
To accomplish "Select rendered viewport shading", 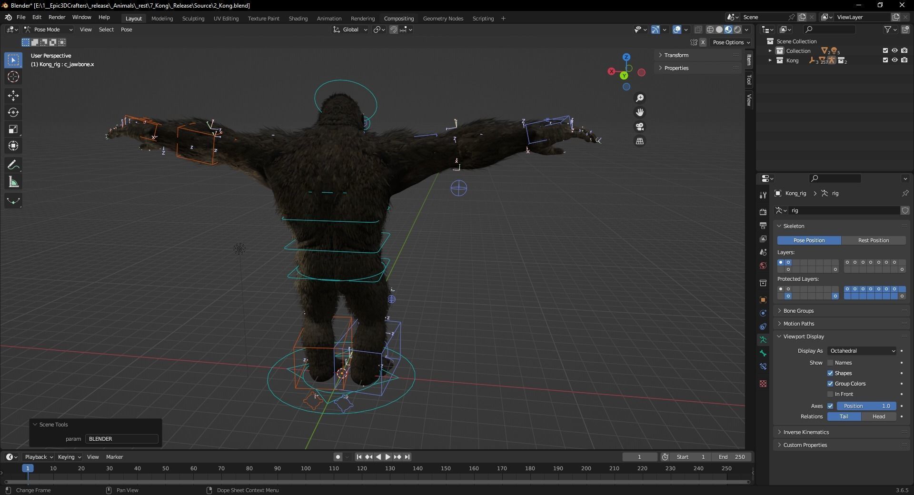I will (x=737, y=30).
